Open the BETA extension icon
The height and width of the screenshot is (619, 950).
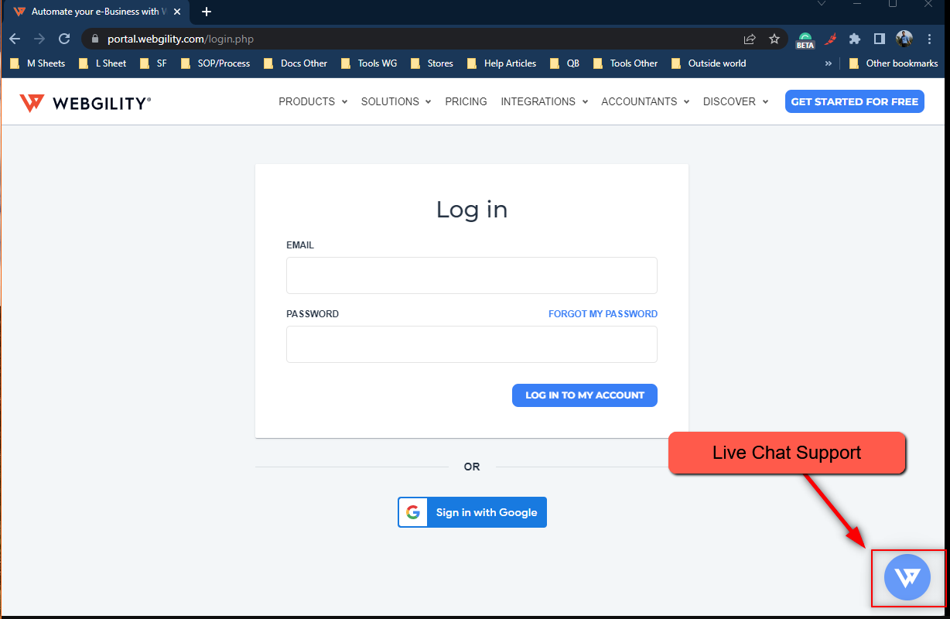point(805,40)
